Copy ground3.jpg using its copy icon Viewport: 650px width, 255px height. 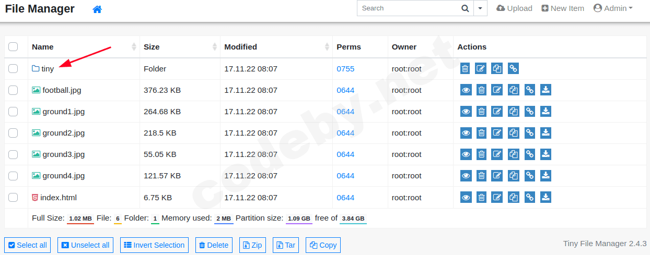[514, 154]
